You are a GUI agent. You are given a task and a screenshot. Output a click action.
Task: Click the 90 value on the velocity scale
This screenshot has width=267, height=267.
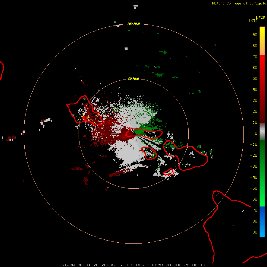click(255, 35)
